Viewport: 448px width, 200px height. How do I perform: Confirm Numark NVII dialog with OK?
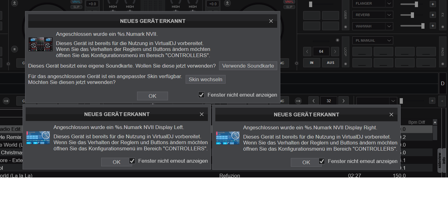(x=153, y=96)
